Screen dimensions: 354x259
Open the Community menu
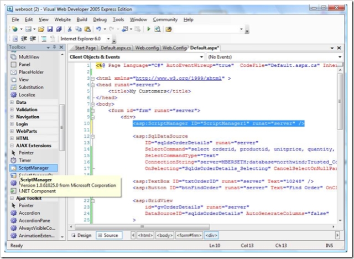[x=165, y=19]
